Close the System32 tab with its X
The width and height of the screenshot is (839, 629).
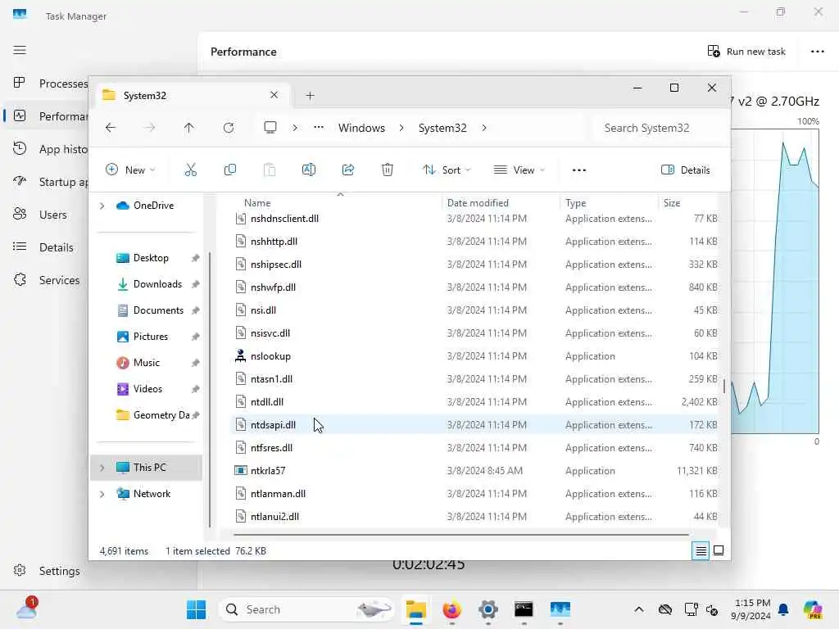point(274,95)
